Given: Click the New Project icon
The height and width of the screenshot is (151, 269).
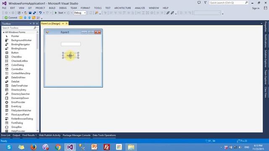Looking at the screenshot, I should [x=19, y=13].
